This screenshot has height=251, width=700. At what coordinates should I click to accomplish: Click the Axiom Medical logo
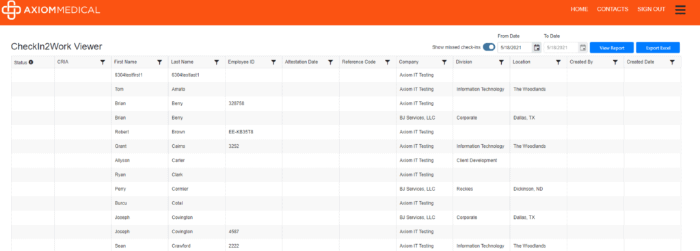click(x=51, y=10)
